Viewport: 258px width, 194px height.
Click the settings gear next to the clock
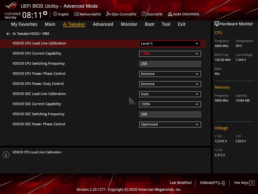(45, 13)
